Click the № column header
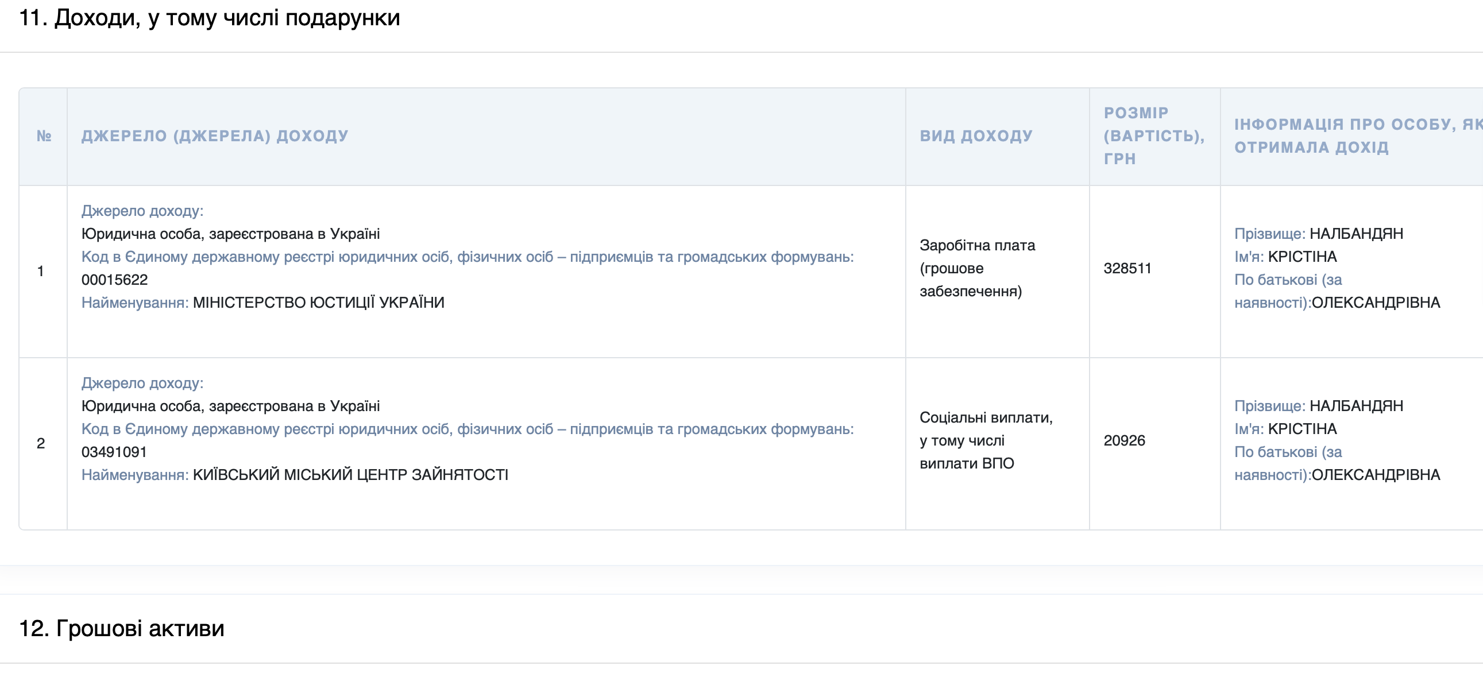Screen dimensions: 1483x693 [44, 136]
